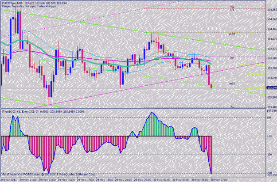Select the YL level label

coord(232,106)
